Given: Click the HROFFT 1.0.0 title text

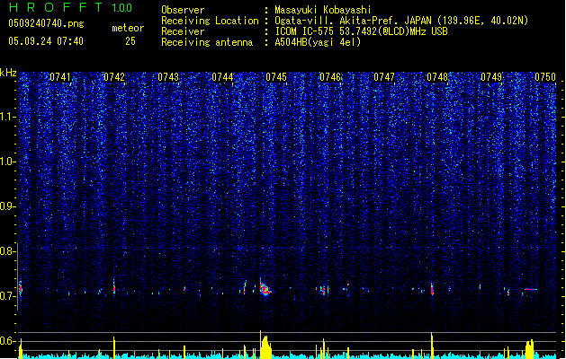Looking at the screenshot, I should pos(70,7).
